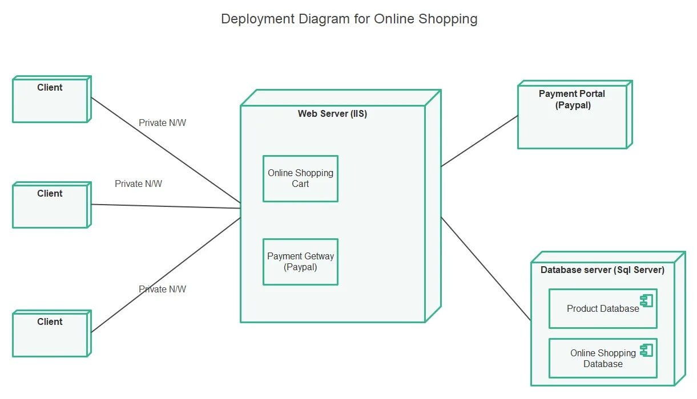Click the connector between Web Server and Database server
Image resolution: width=697 pixels, height=399 pixels.
point(488,268)
